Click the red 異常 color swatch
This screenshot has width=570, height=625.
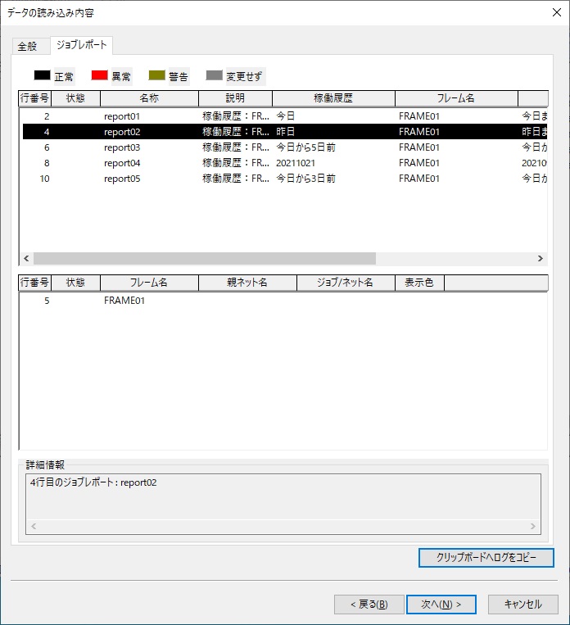pos(99,75)
